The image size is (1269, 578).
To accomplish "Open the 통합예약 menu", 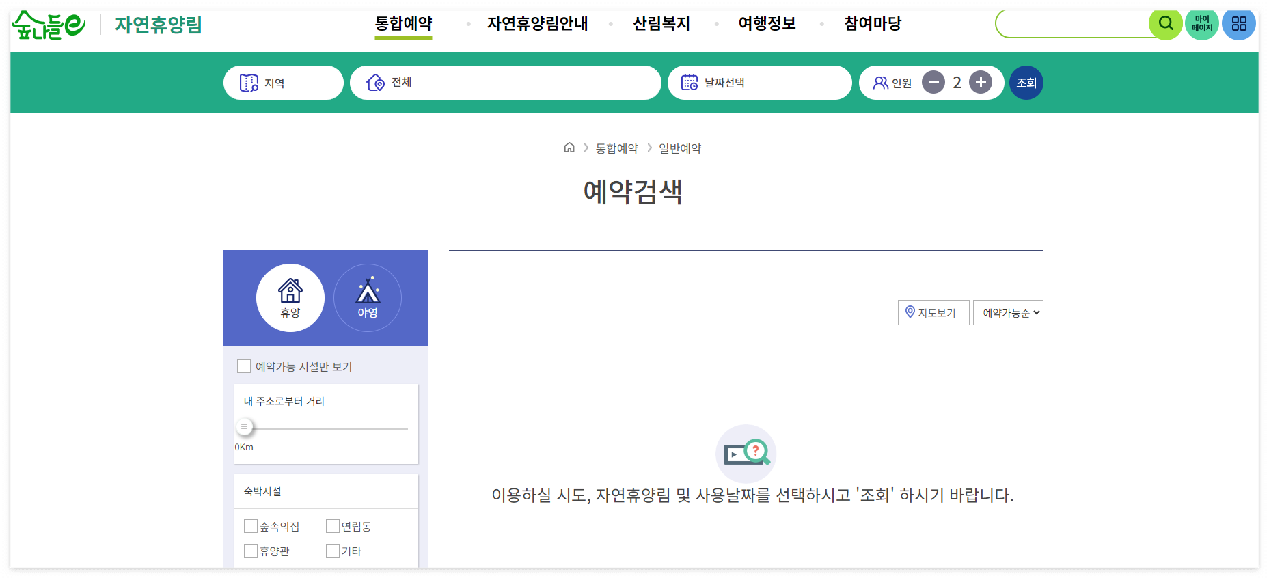I will [403, 24].
